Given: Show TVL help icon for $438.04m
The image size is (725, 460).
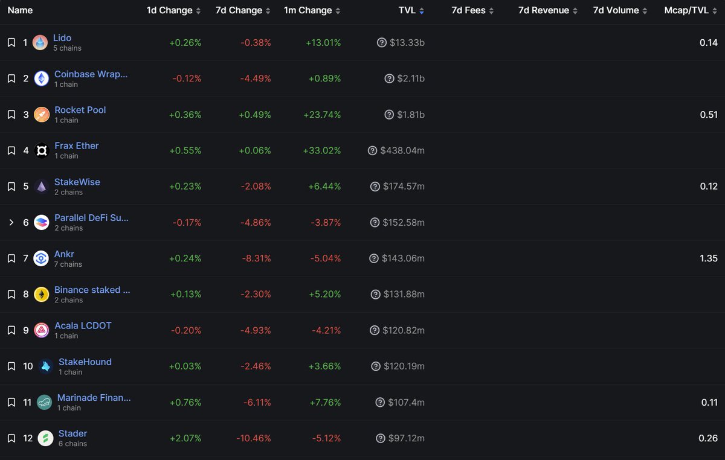Looking at the screenshot, I should (x=373, y=150).
